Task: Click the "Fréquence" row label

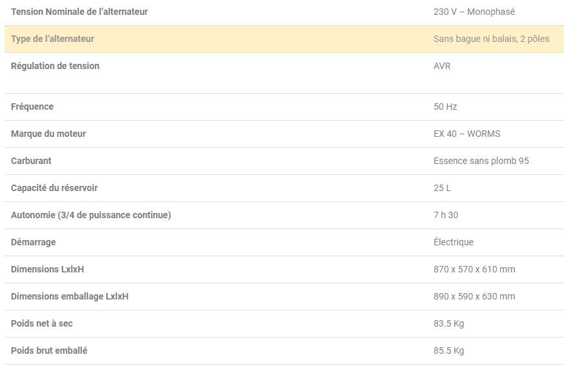Action: pyautogui.click(x=32, y=107)
